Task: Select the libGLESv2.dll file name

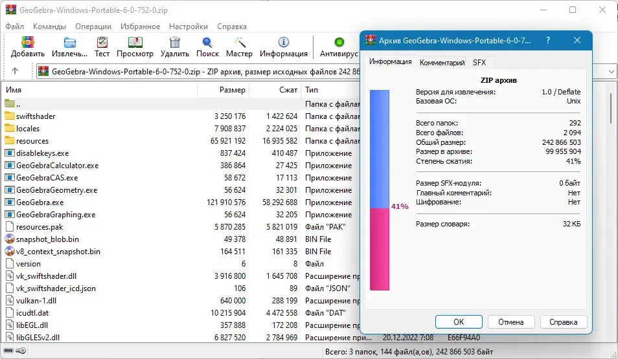Action: 38,338
